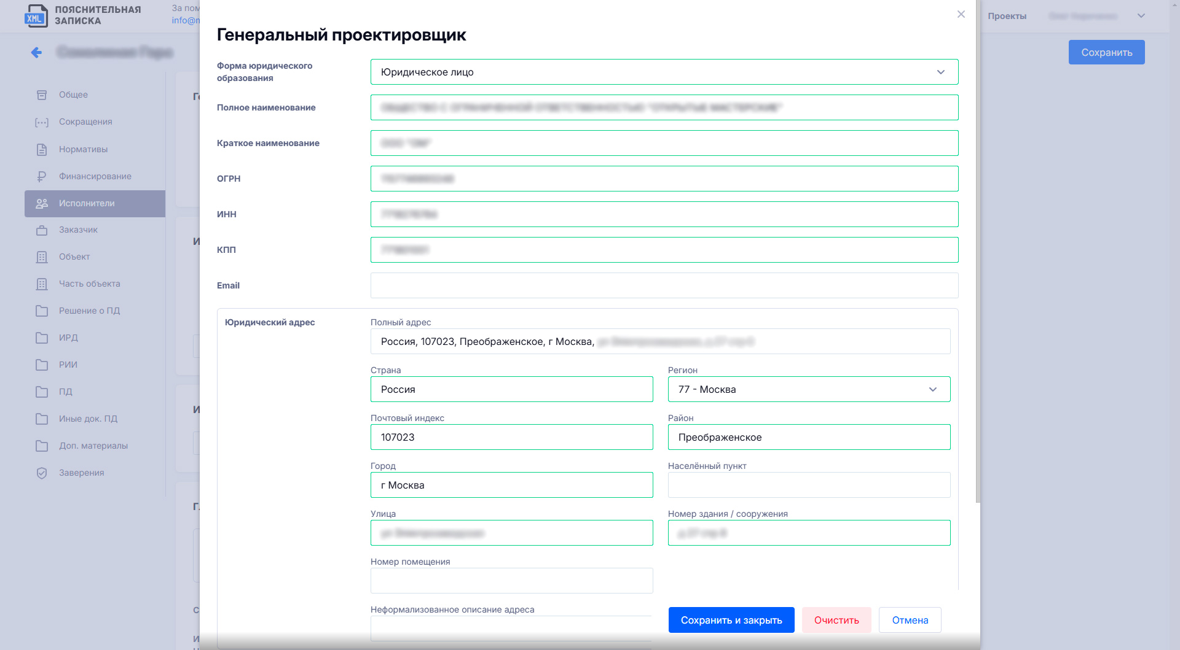This screenshot has width=1180, height=650.
Task: Click the Финансирование ruble icon
Action: (42, 177)
